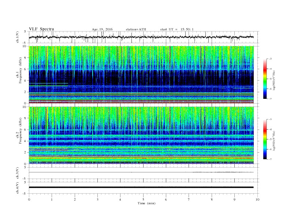
Task: Click time axis tick label "8"
Action: [x=212, y=199]
